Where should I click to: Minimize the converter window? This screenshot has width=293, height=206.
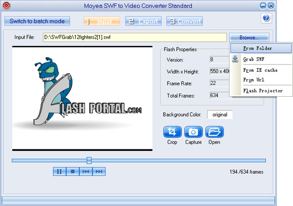pos(263,6)
